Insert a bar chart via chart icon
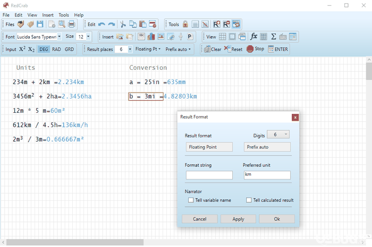This screenshot has height=247, width=372. pos(151,37)
